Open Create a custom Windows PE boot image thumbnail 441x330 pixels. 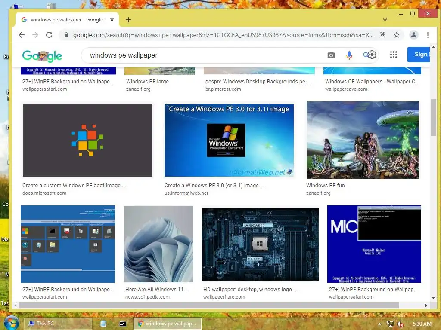coord(87,140)
